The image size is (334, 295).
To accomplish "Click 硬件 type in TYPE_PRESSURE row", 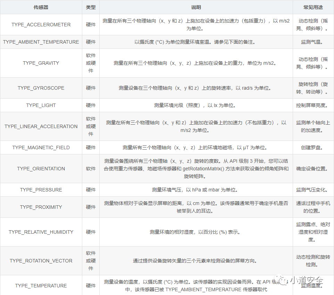I will click(91, 190).
